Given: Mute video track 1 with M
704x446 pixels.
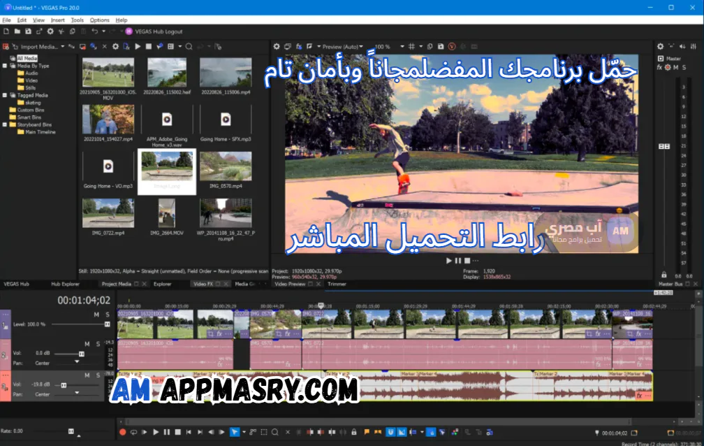Looking at the screenshot, I should pyautogui.click(x=96, y=315).
